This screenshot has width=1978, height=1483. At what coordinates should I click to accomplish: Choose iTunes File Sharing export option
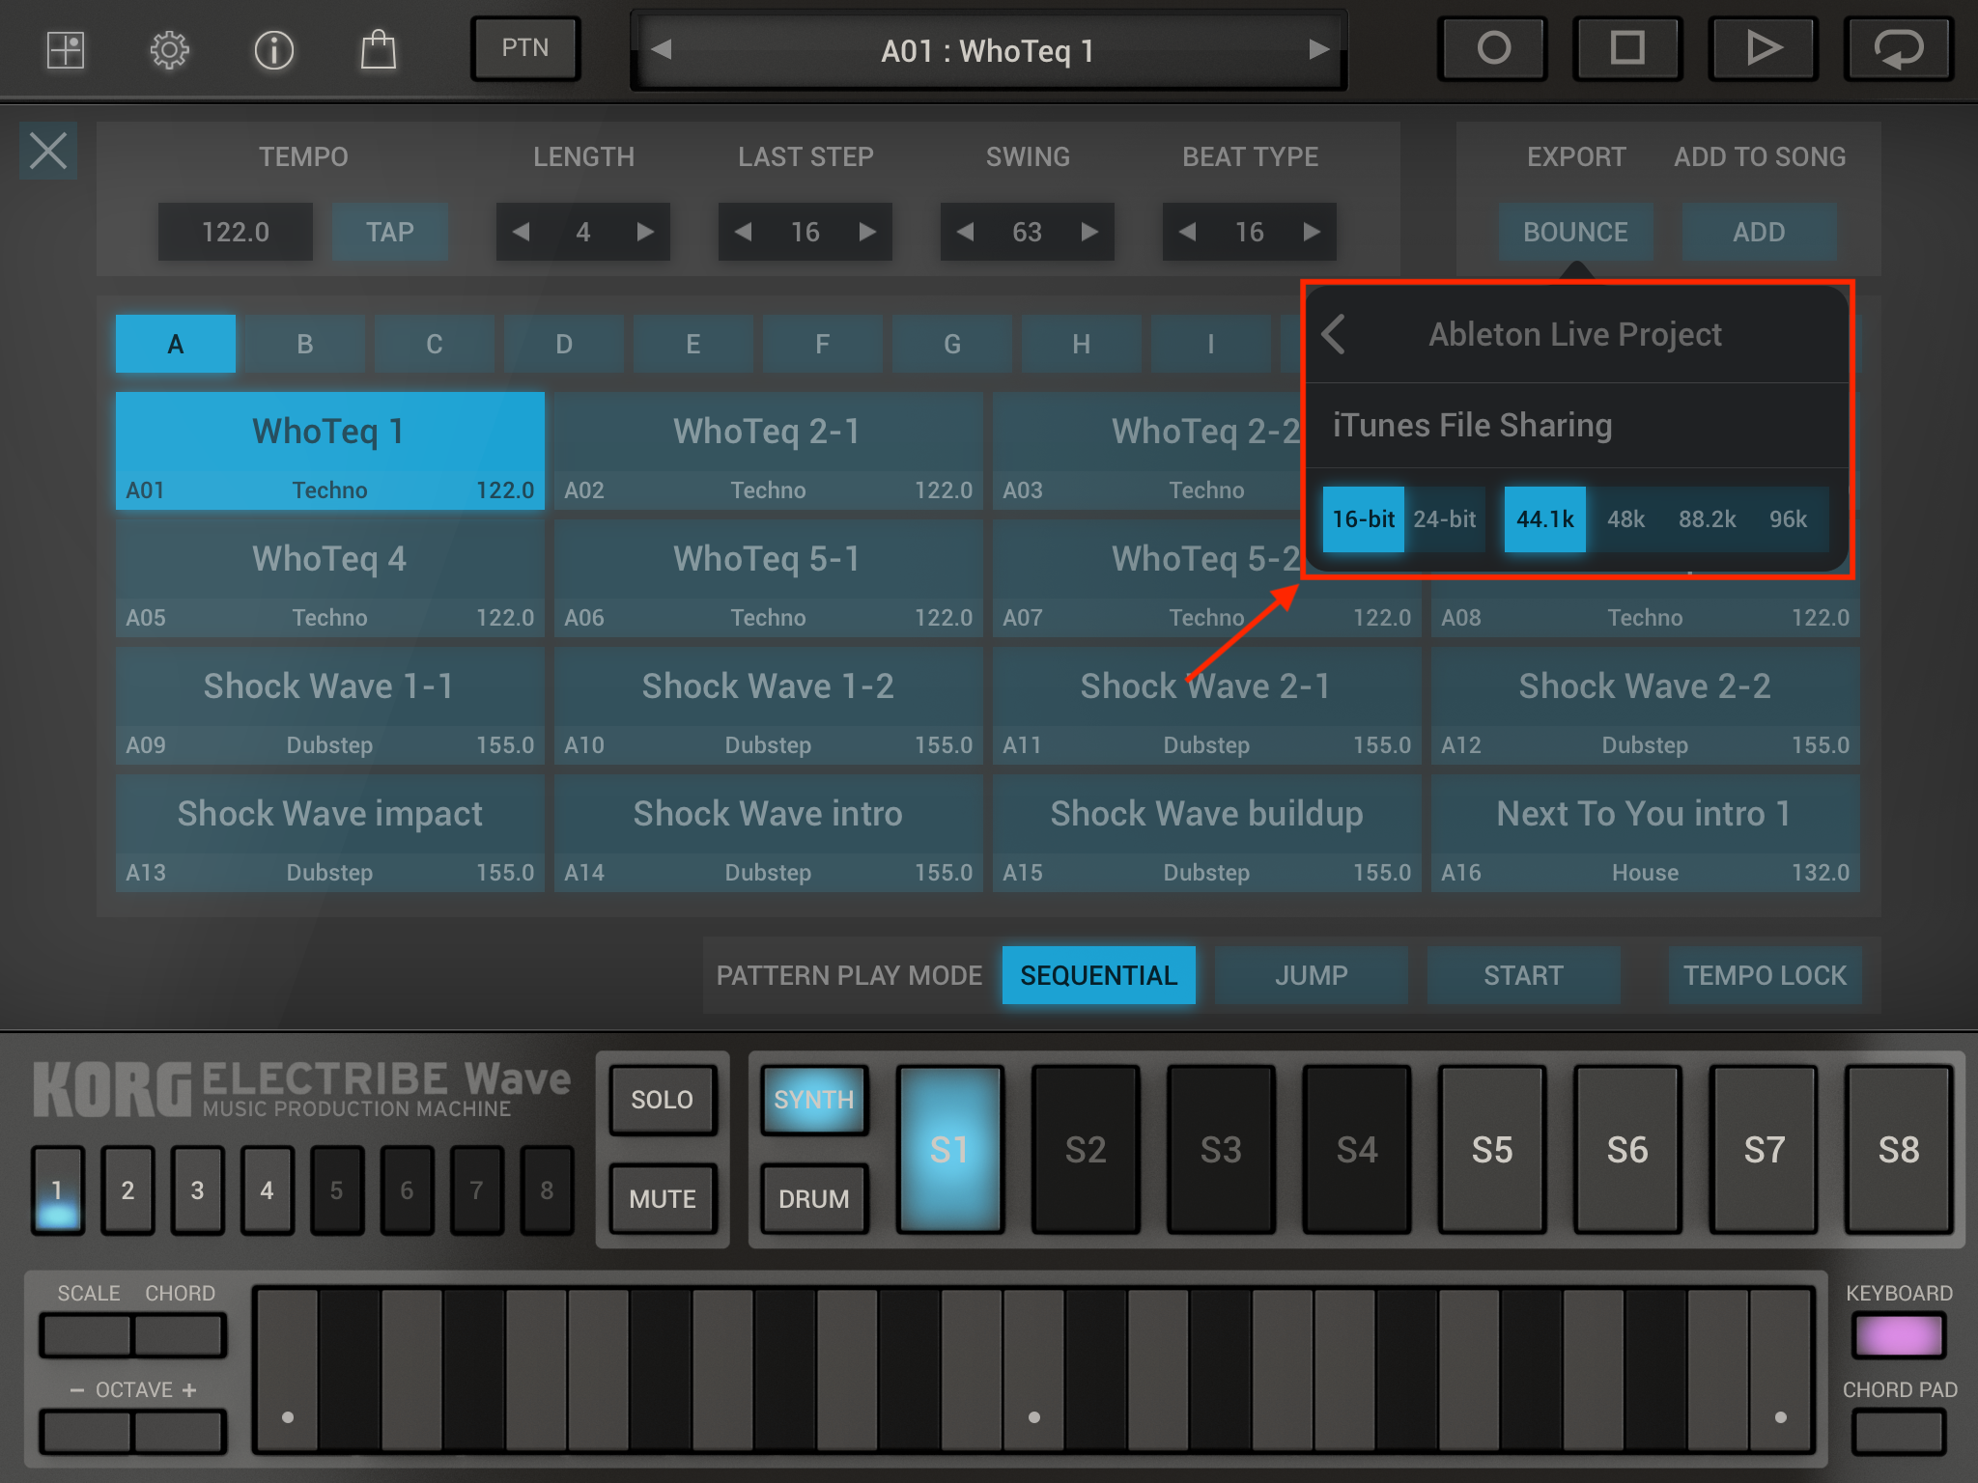pos(1577,426)
